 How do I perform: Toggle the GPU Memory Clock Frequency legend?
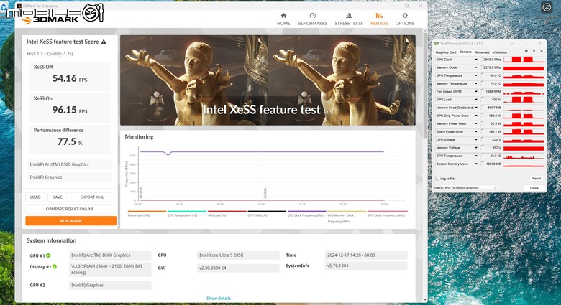347,217
